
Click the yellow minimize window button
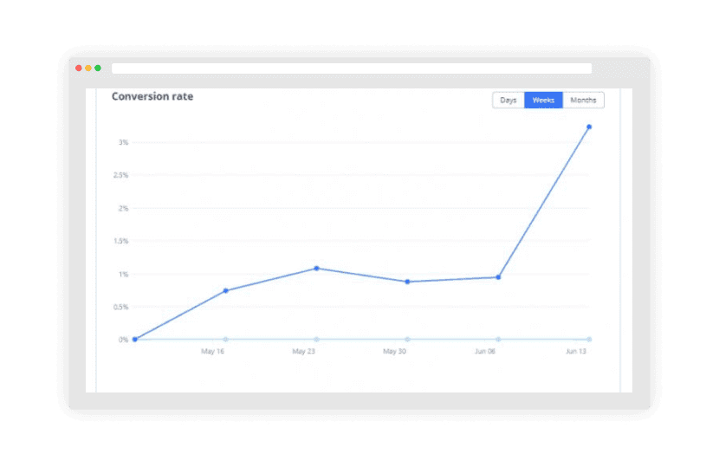pyautogui.click(x=88, y=68)
